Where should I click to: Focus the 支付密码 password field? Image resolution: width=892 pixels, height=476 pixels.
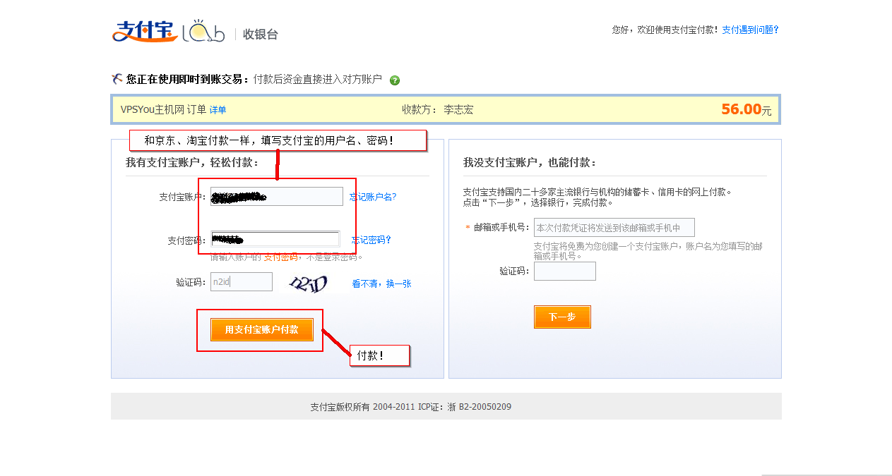pyautogui.click(x=275, y=239)
